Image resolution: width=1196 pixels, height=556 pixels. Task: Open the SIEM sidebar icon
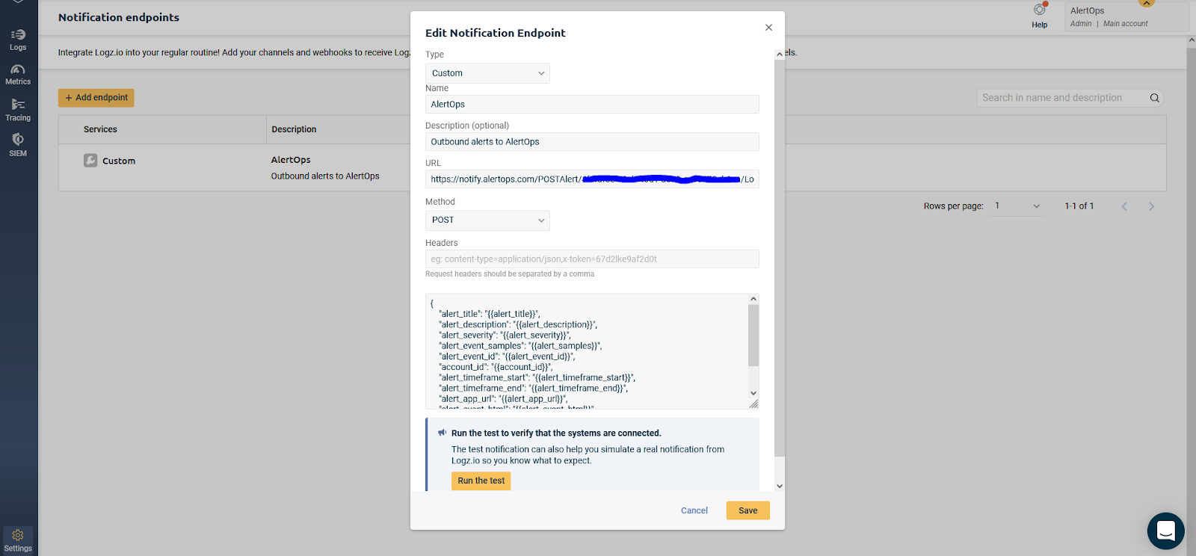pos(18,144)
